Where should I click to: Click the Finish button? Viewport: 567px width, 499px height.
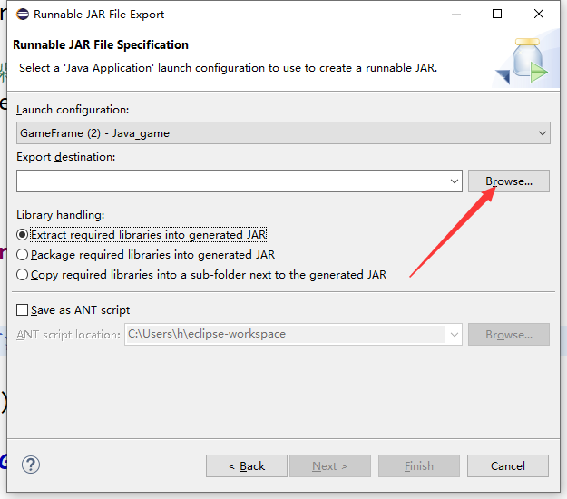point(418,465)
